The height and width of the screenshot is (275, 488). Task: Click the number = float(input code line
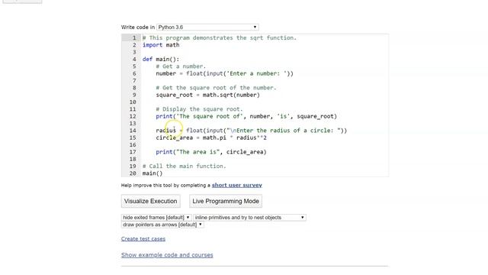225,73
